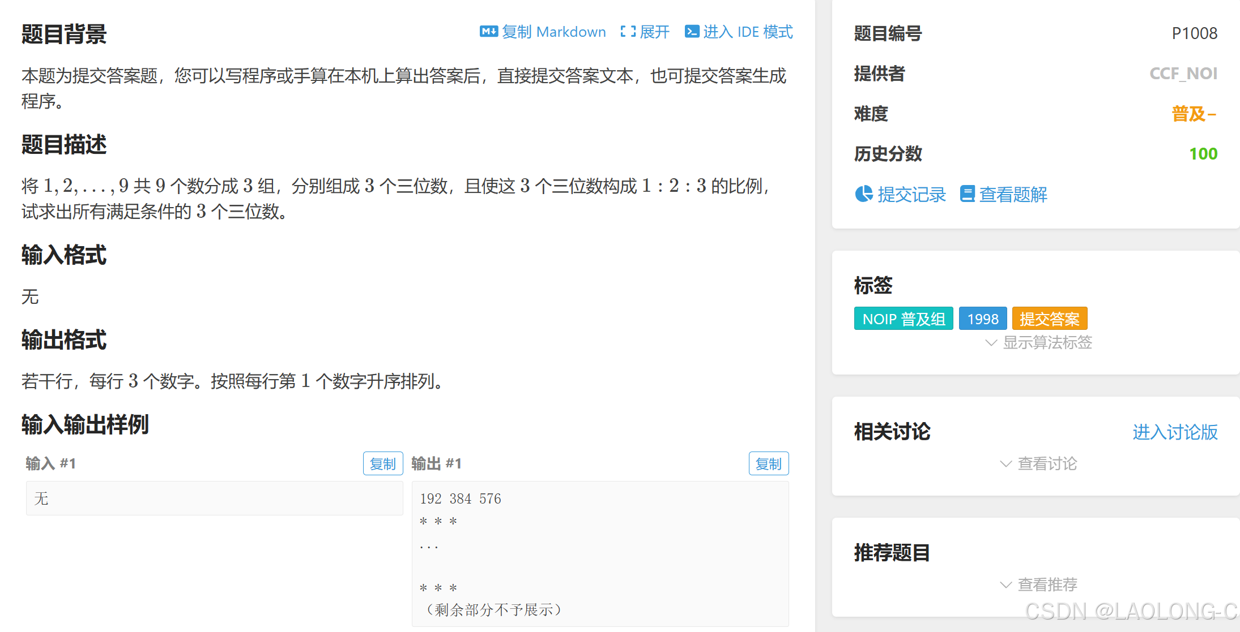Viewport: 1240px width, 632px height.
Task: Click the Markdown copy icon
Action: pyautogui.click(x=488, y=32)
